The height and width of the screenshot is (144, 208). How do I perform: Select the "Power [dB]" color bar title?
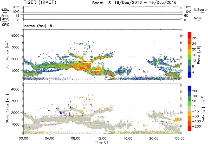[x=199, y=55]
